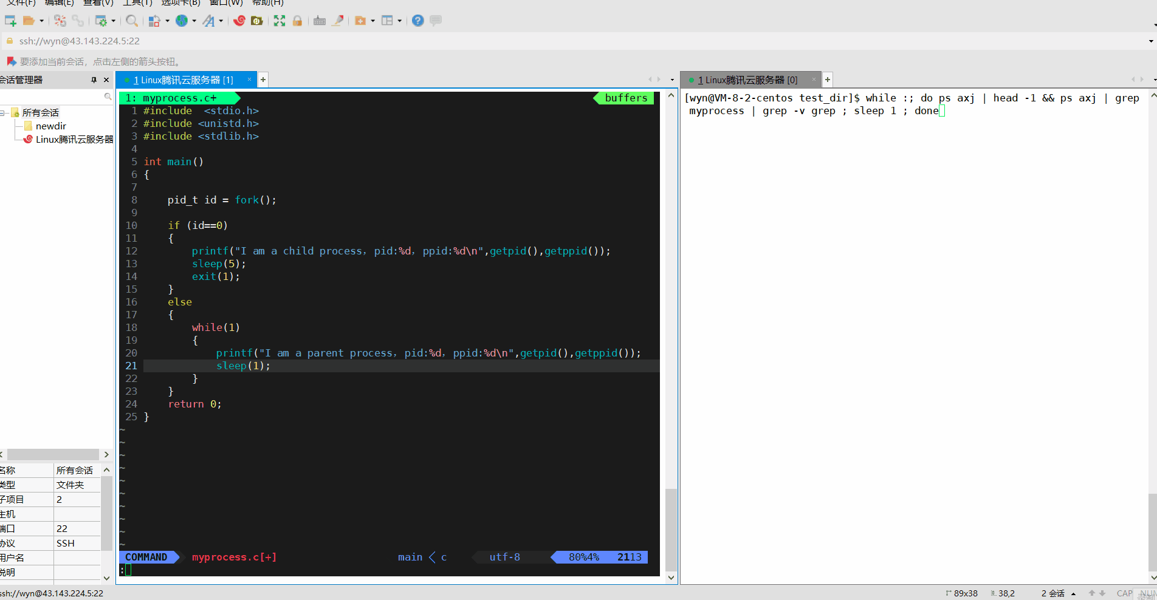The height and width of the screenshot is (600, 1157).
Task: Click the padlock lock-screen icon
Action: coord(297,21)
